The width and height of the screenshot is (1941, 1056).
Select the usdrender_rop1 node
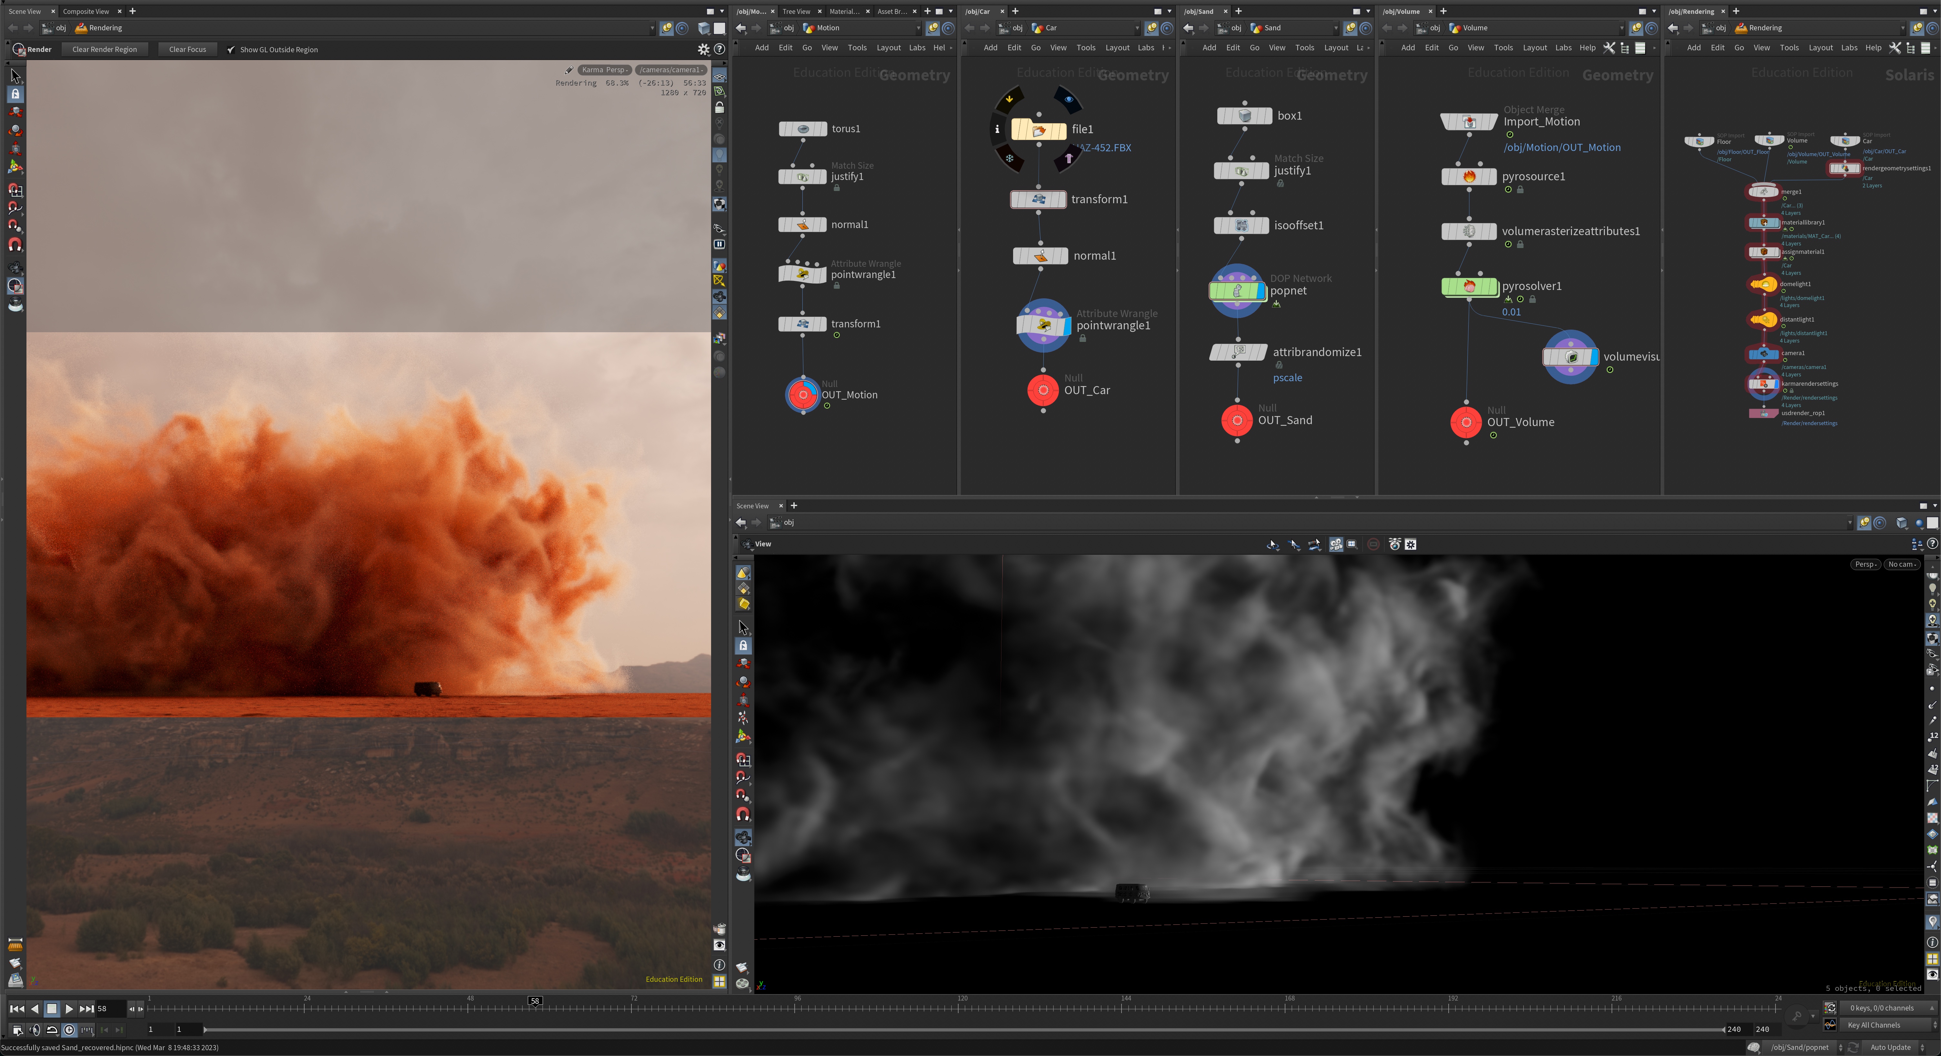[1764, 413]
